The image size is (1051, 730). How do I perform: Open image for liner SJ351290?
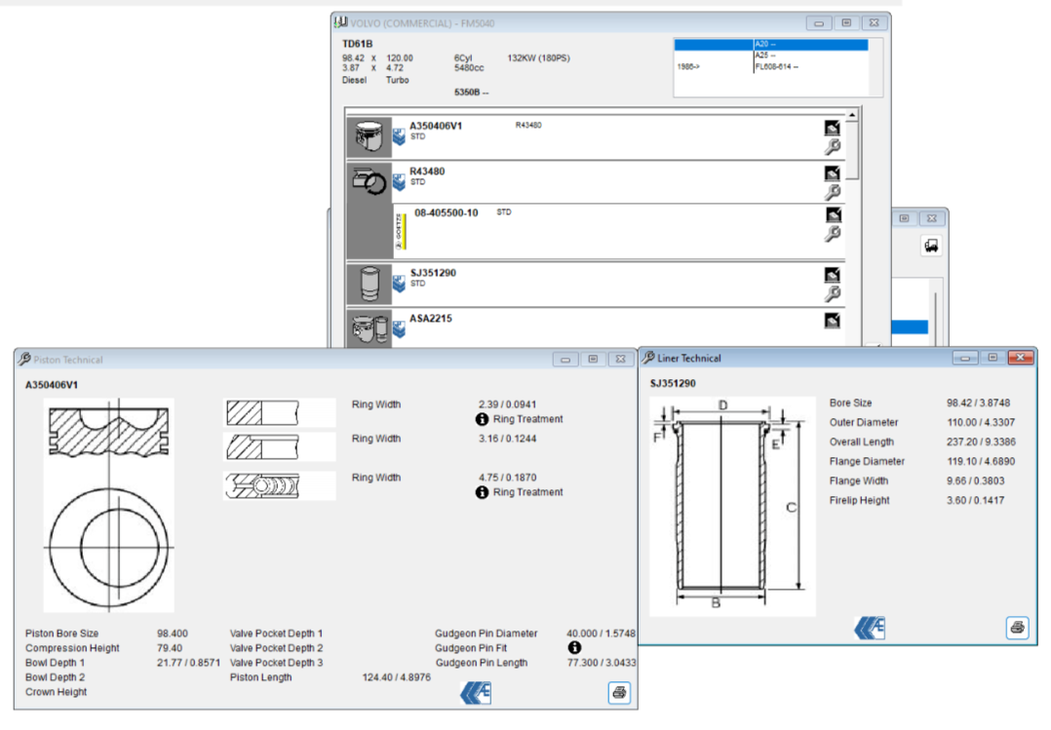pos(832,275)
